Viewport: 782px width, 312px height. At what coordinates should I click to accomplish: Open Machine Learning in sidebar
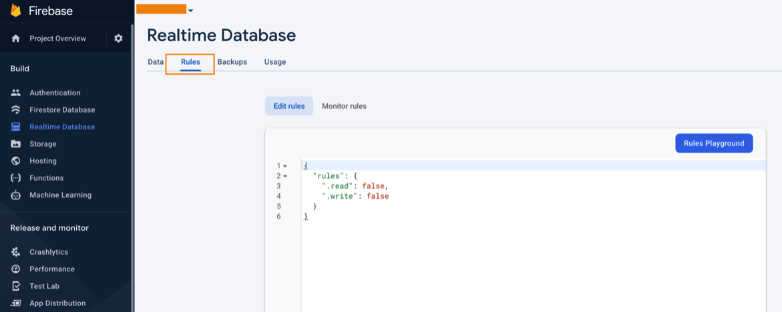coord(60,195)
